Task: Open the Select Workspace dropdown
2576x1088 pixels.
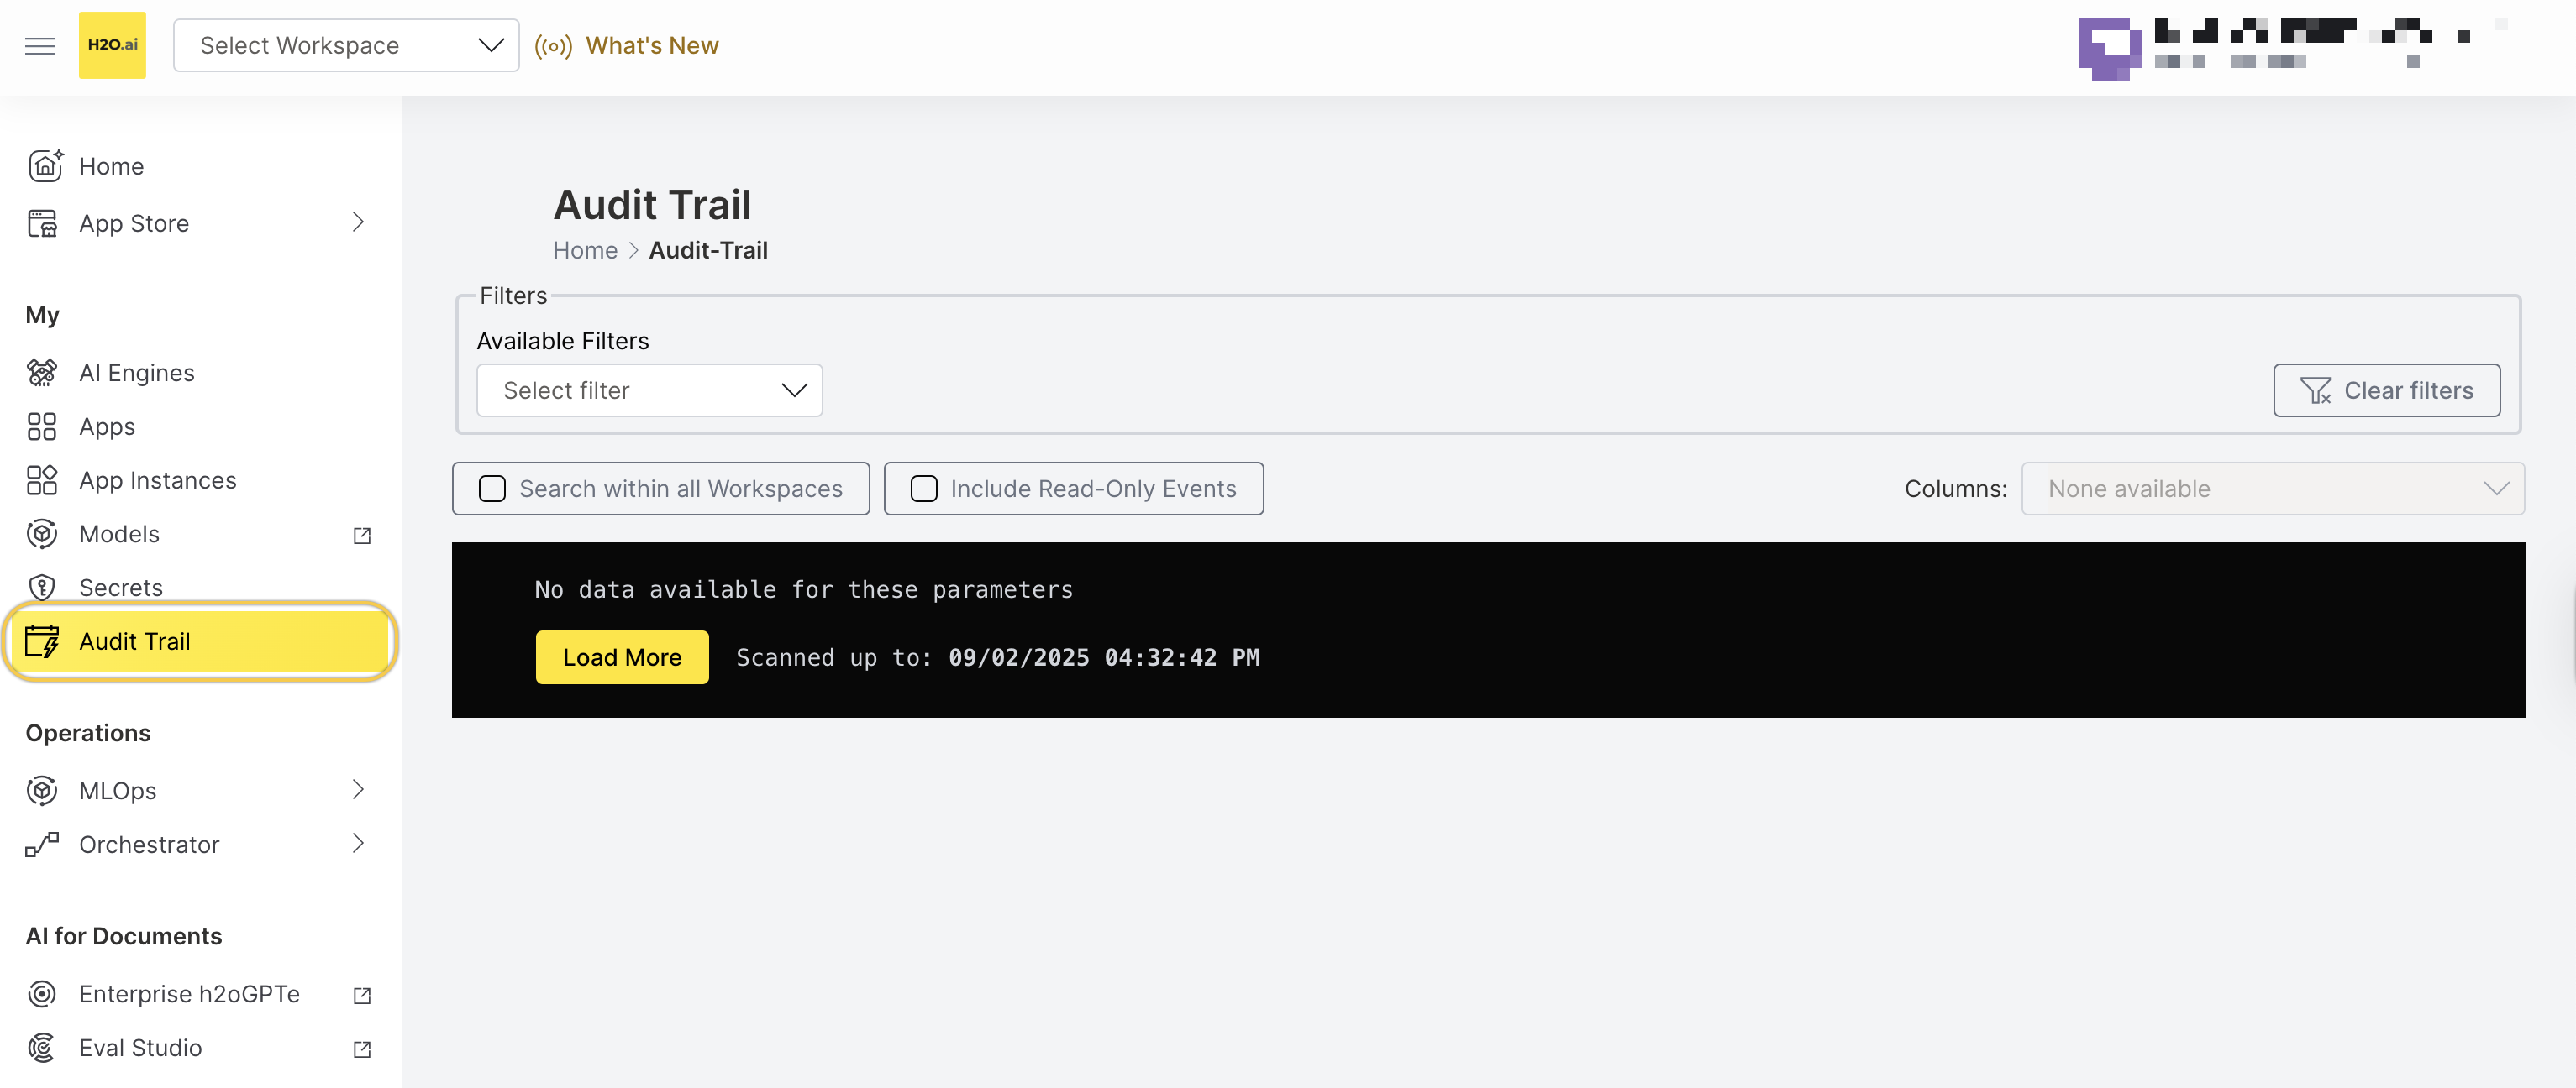Action: point(346,46)
